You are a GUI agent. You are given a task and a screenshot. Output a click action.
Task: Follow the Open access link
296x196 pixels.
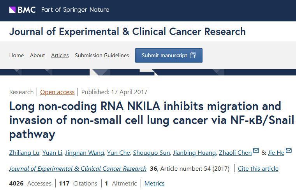click(57, 92)
